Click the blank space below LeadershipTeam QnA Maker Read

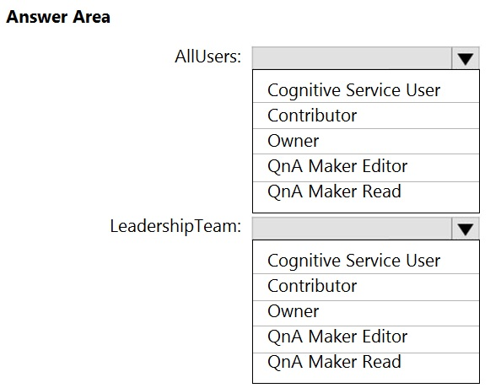tap(366, 377)
